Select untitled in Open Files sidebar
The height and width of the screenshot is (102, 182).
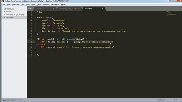[x=9, y=12]
